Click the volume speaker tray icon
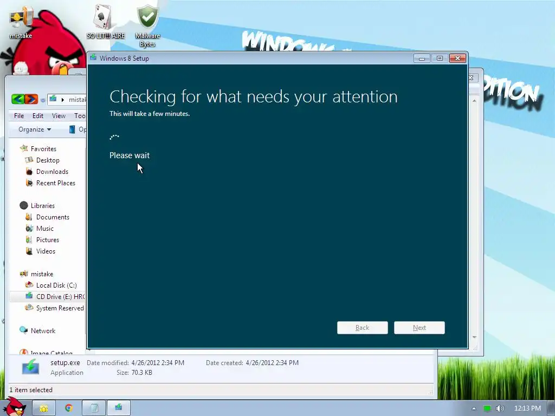Image resolution: width=555 pixels, height=416 pixels. [500, 408]
